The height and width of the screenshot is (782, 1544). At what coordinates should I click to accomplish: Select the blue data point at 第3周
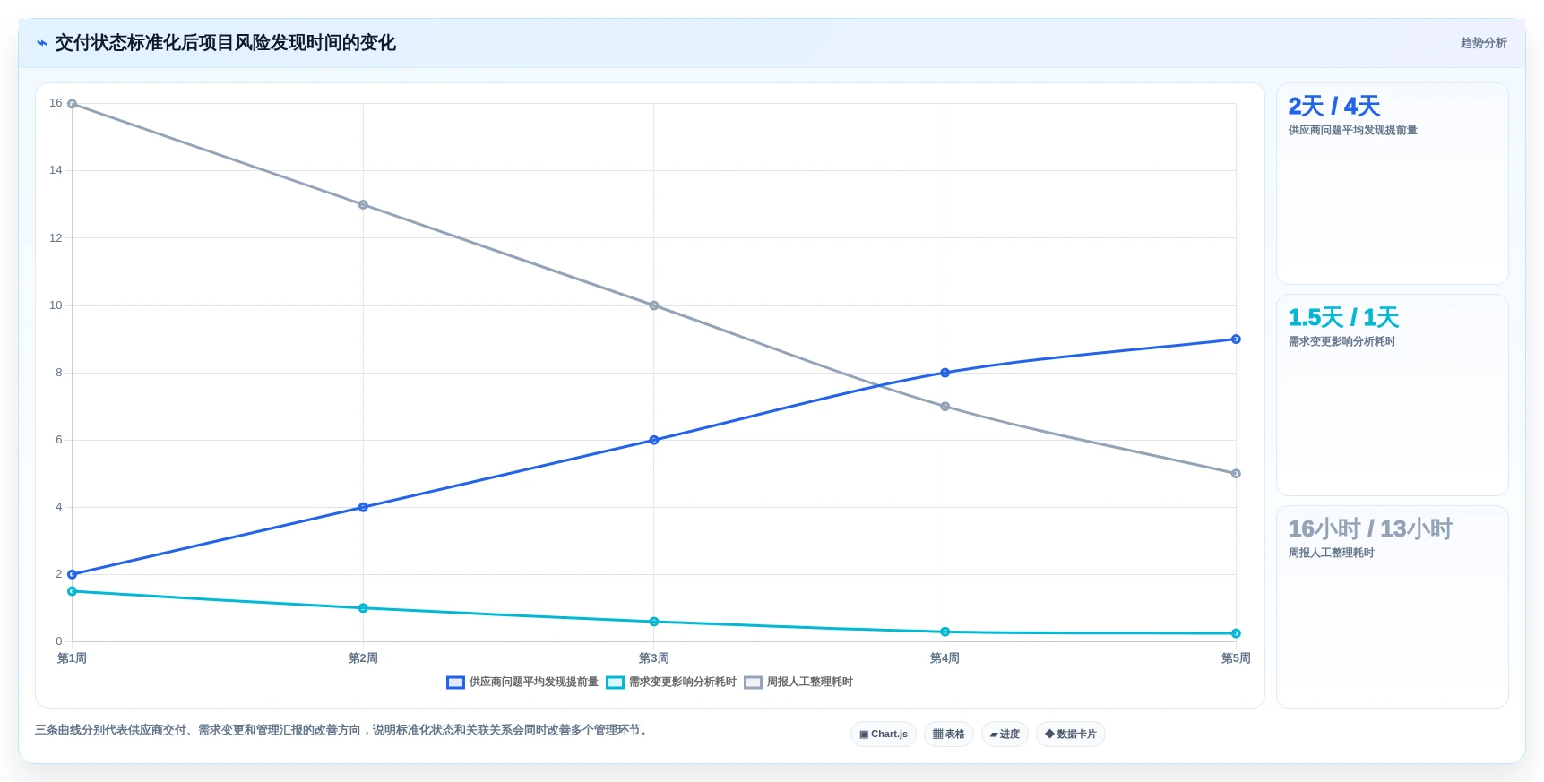[654, 440]
